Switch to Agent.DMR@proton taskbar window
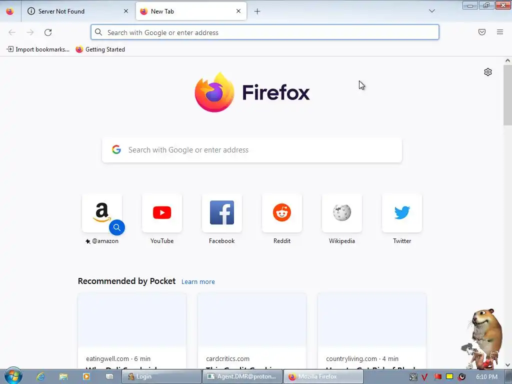The height and width of the screenshot is (384, 512). [x=242, y=376]
